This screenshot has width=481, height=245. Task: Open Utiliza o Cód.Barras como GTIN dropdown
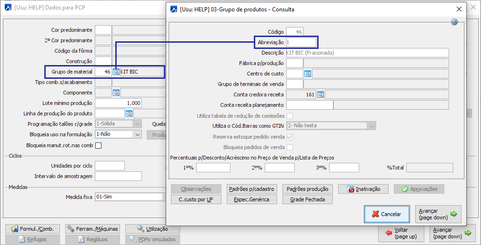click(x=331, y=126)
